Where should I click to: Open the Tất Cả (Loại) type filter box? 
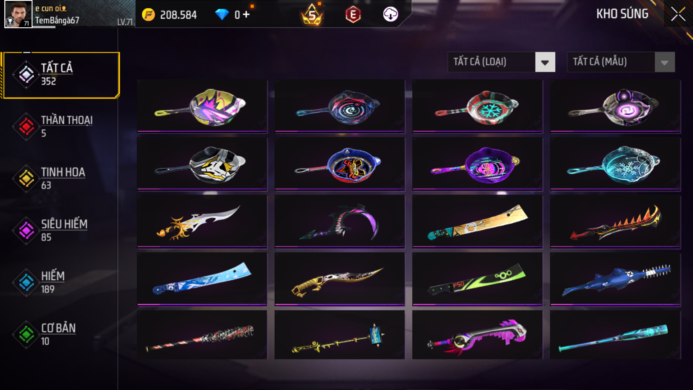[501, 62]
